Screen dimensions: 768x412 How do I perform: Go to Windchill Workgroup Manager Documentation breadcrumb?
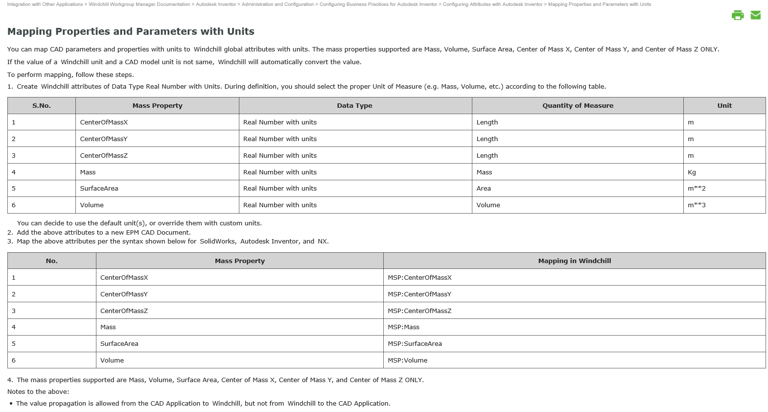click(139, 4)
